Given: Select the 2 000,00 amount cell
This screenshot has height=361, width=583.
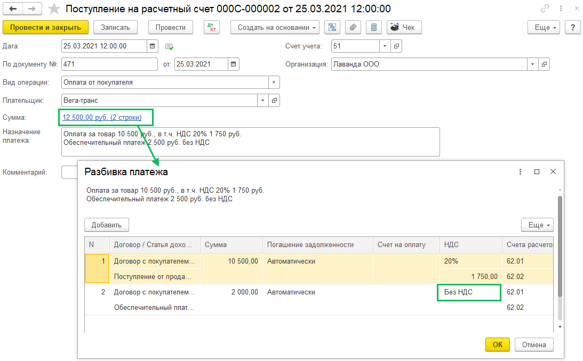Looking at the screenshot, I should pos(231,292).
